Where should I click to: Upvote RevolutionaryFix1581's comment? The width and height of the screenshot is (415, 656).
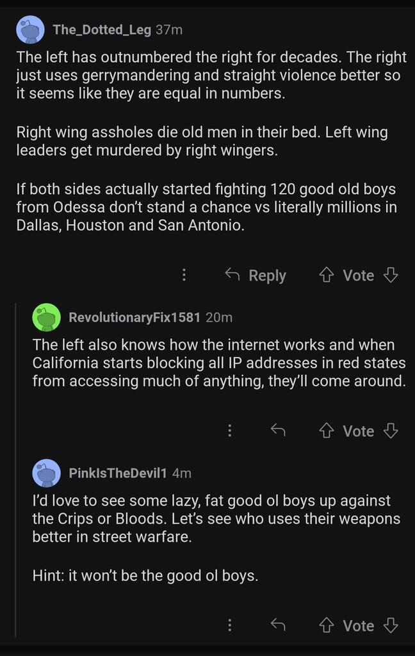pos(327,431)
